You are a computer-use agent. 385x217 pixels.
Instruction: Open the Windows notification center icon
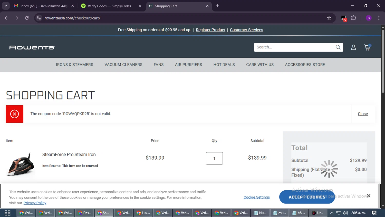point(374,213)
